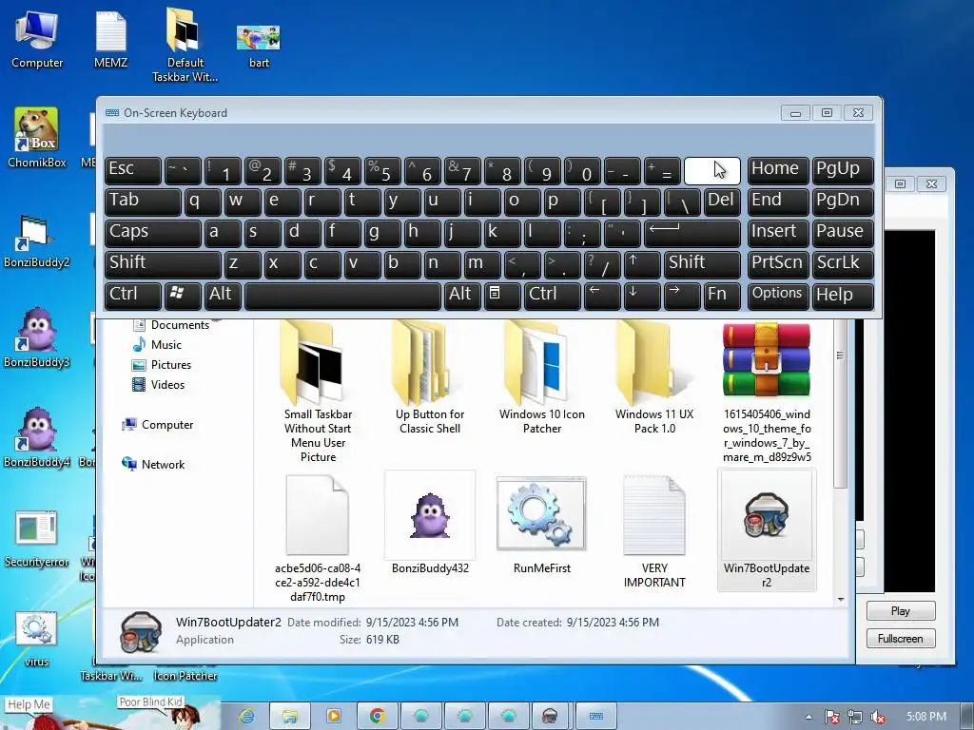Click the Windows logo key
974x730 pixels.
183,295
